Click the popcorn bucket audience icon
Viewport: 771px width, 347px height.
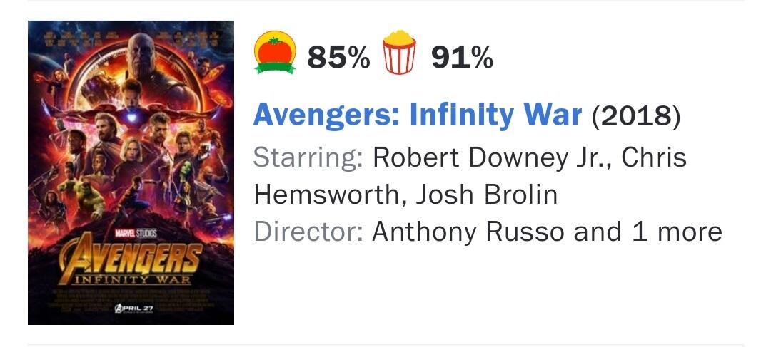pyautogui.click(x=400, y=54)
